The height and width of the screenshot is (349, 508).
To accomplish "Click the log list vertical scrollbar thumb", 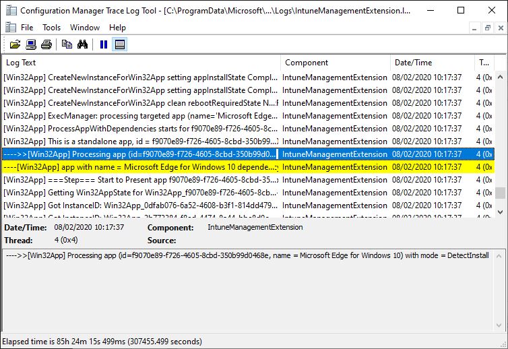I will coord(501,193).
